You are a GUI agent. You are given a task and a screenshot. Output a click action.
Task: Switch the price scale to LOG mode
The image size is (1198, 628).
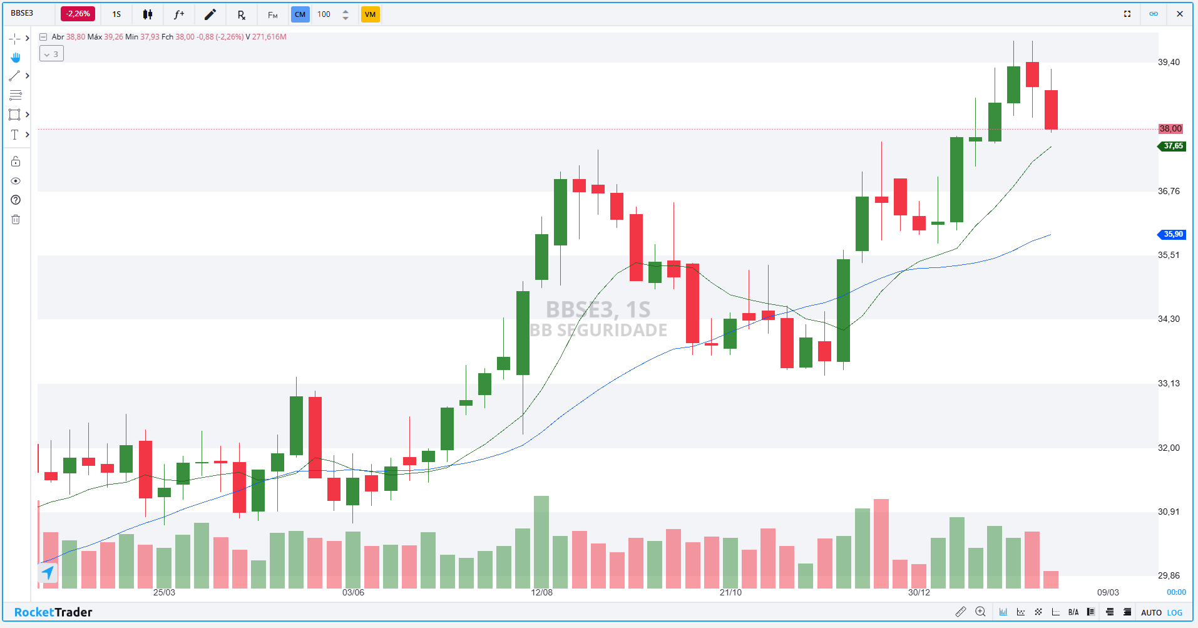pyautogui.click(x=1176, y=612)
